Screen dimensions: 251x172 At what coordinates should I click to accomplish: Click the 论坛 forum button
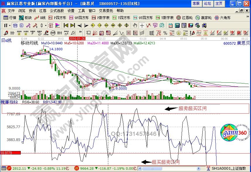[x=207, y=4]
